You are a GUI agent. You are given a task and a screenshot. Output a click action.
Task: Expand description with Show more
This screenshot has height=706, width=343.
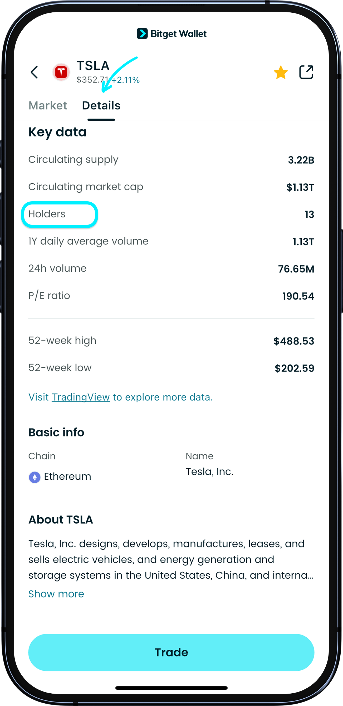56,594
